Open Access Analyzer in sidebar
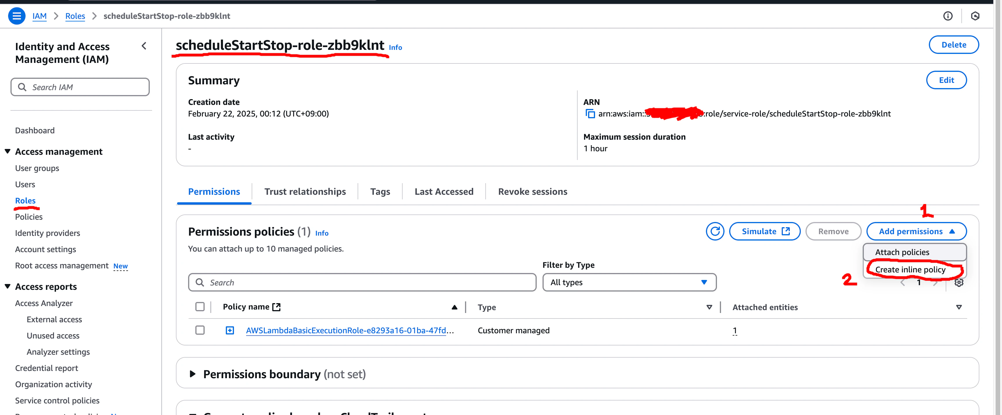This screenshot has height=415, width=1002. [x=44, y=303]
